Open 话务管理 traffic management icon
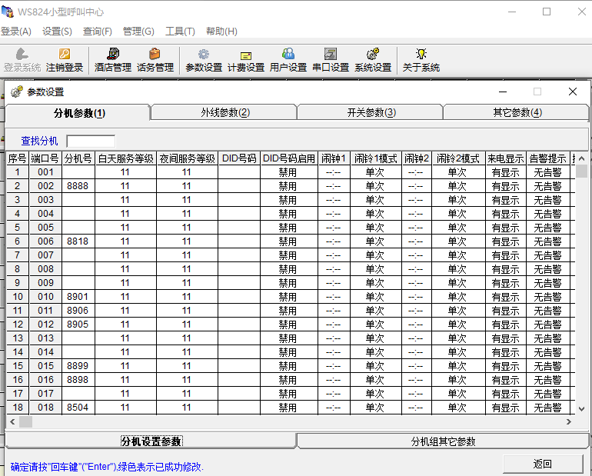 155,55
